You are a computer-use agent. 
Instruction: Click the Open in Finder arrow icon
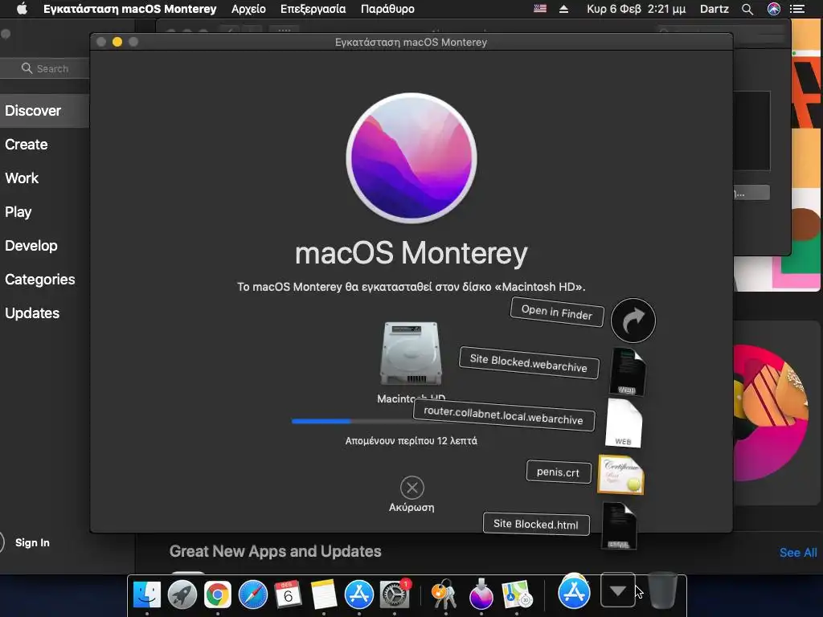click(x=633, y=321)
